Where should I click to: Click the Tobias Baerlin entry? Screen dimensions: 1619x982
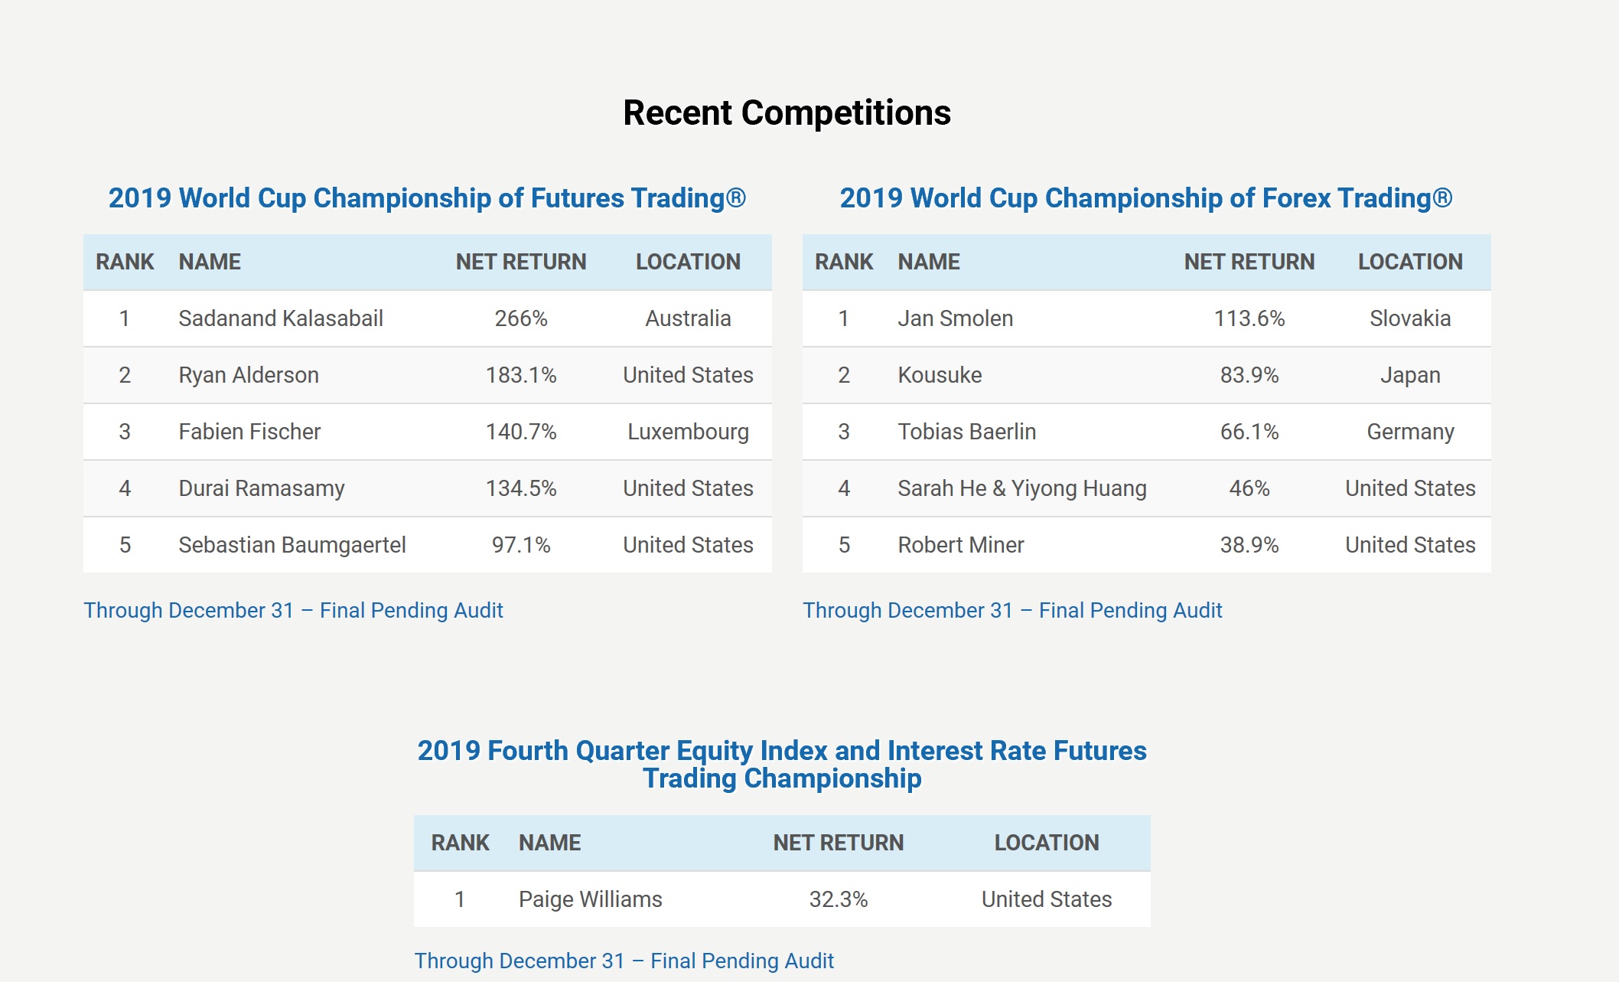[x=966, y=432]
